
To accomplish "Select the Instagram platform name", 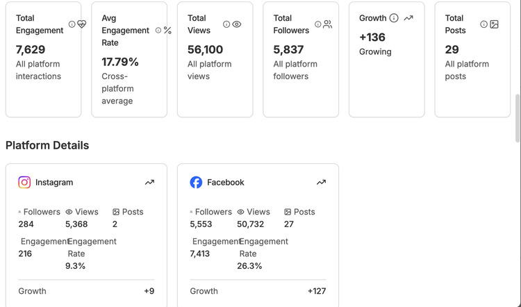I will (x=54, y=183).
